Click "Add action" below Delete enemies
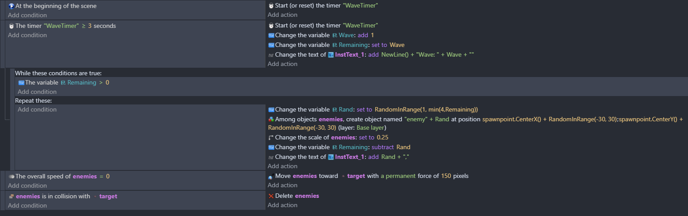Image resolution: width=688 pixels, height=216 pixels. pyautogui.click(x=282, y=205)
